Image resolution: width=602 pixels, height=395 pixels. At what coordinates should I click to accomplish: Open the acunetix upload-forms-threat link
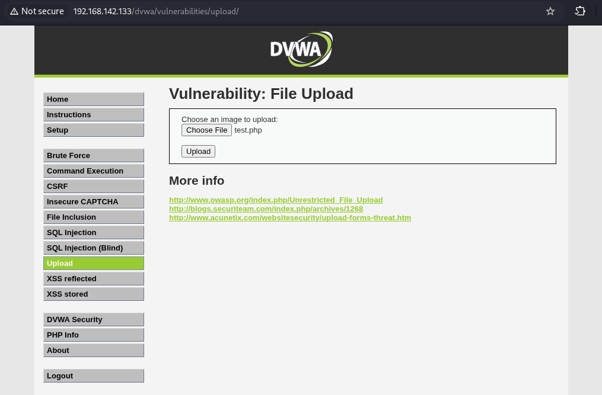coord(290,217)
